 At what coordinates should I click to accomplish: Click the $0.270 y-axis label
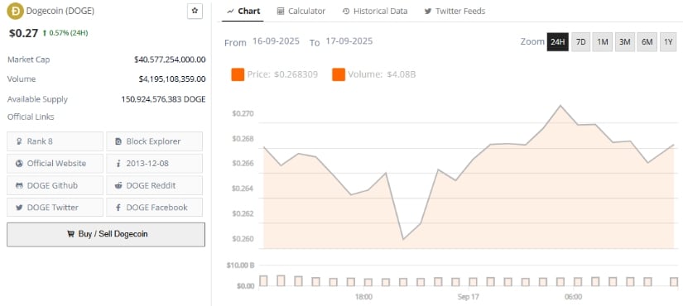(x=243, y=113)
